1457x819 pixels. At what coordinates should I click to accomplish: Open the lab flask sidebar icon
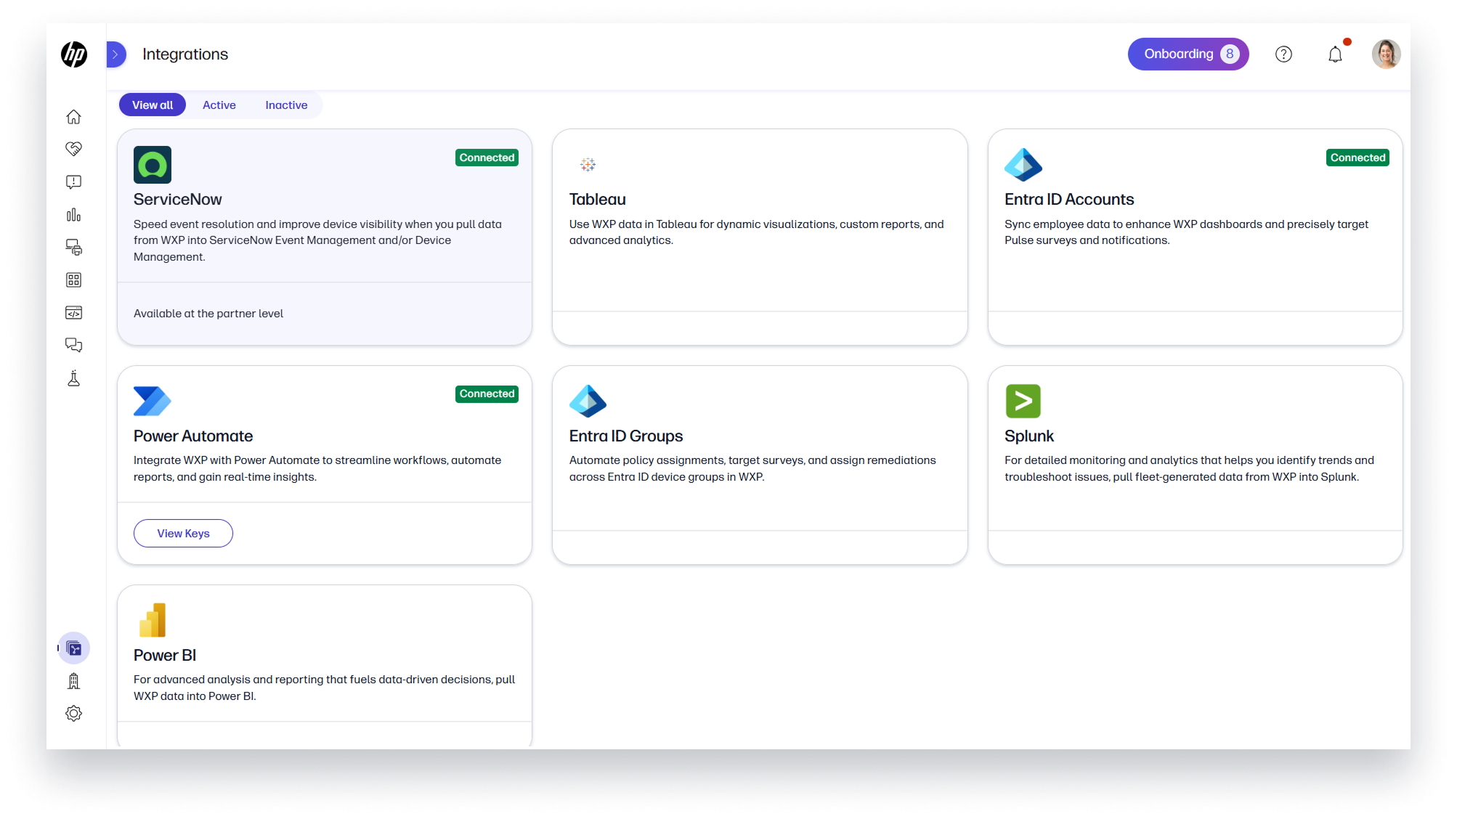click(x=73, y=378)
